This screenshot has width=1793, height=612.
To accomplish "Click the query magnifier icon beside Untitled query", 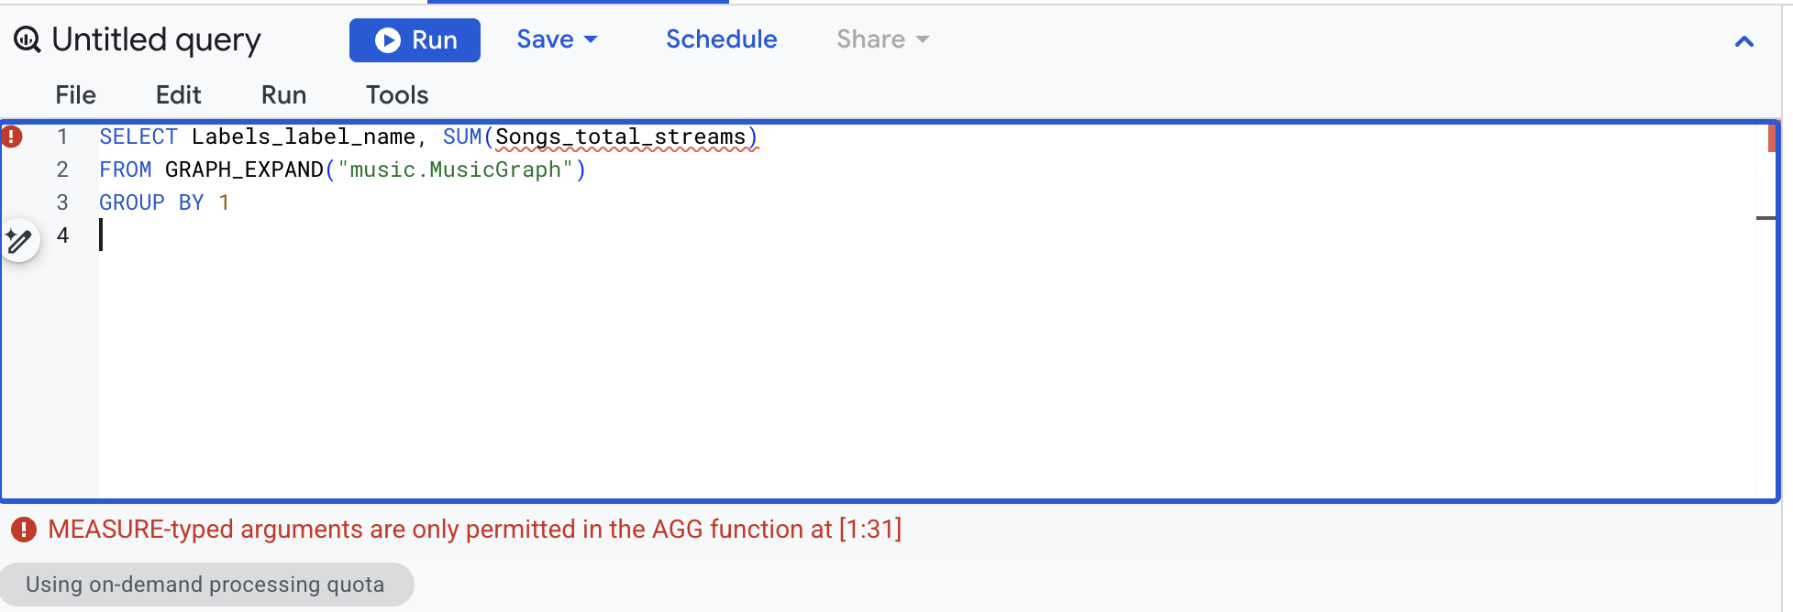I will [x=28, y=39].
